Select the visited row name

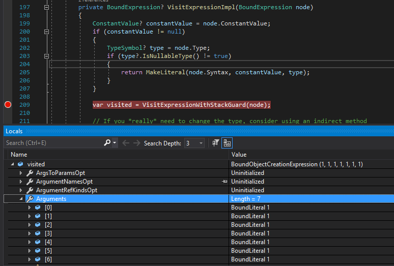[x=36, y=164]
